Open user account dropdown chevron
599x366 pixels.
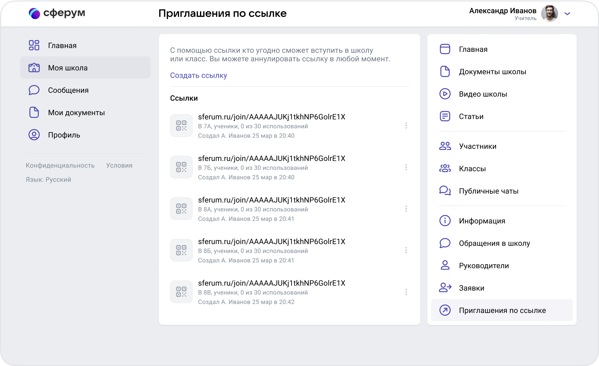pos(567,14)
